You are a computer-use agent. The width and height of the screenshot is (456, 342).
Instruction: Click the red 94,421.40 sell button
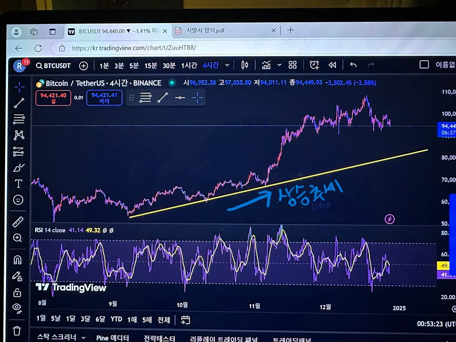click(53, 98)
